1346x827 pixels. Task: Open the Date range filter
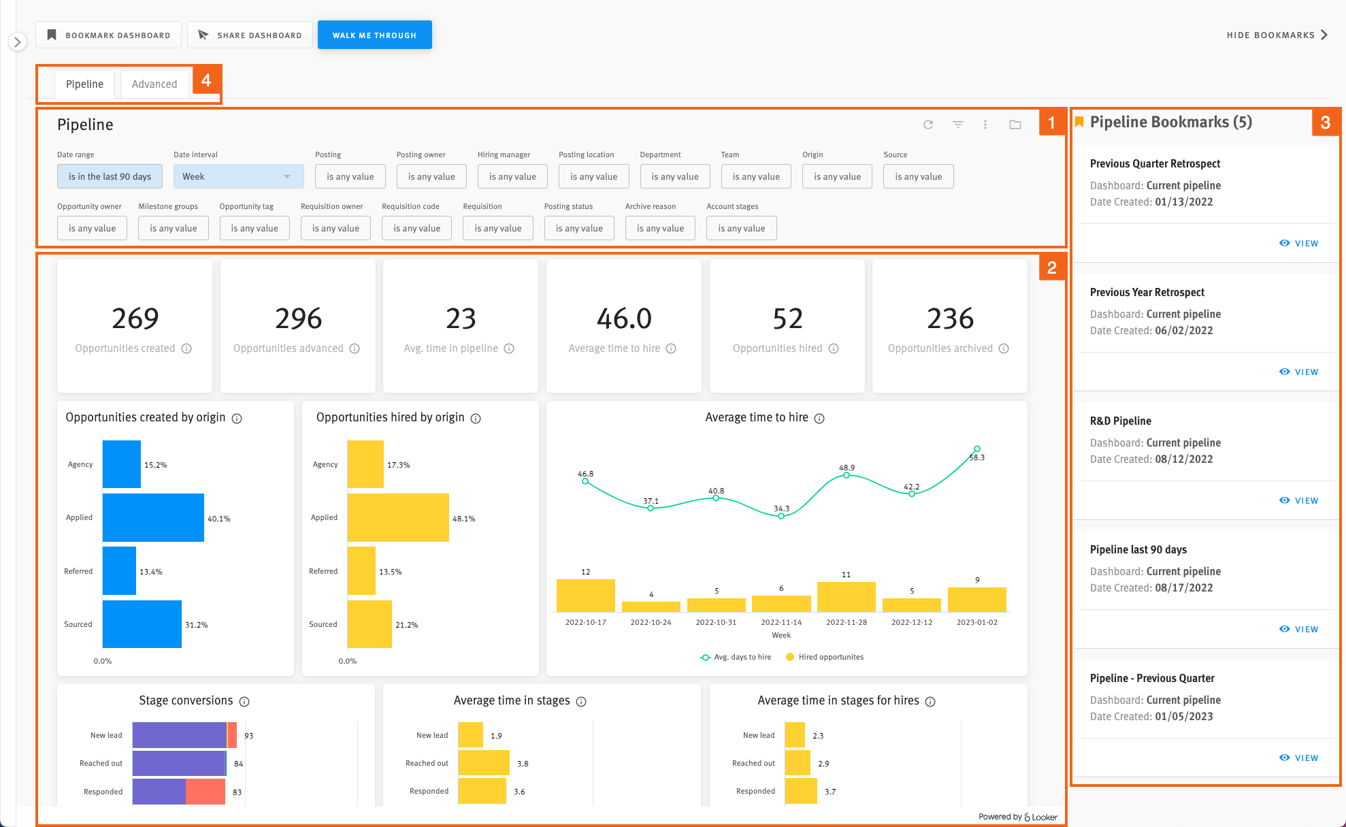pyautogui.click(x=110, y=176)
